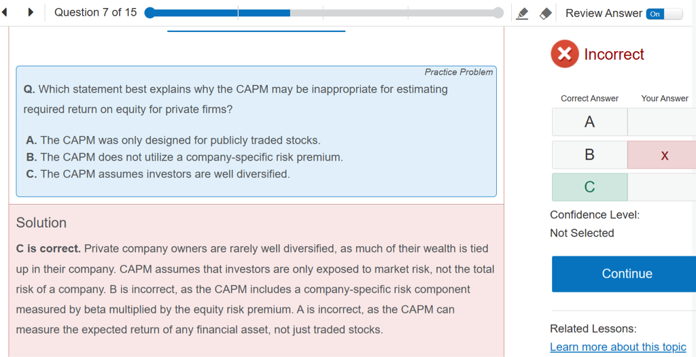Click the Confidence Level Not Selected text
Viewport: 696px width, 357px height.
point(582,233)
